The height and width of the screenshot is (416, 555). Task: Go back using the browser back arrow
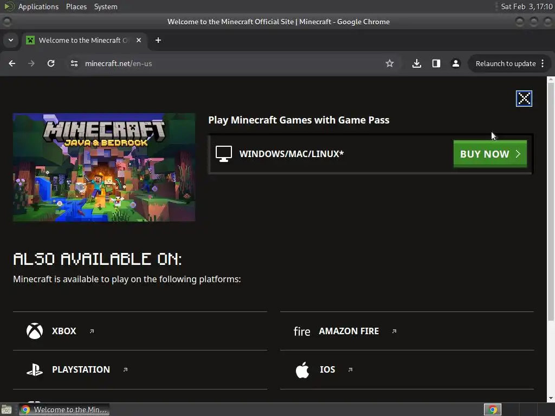click(12, 63)
